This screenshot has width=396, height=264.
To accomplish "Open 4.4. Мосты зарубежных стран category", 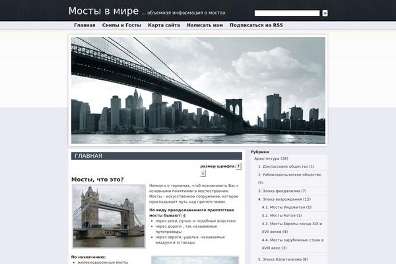I will coord(292,244).
